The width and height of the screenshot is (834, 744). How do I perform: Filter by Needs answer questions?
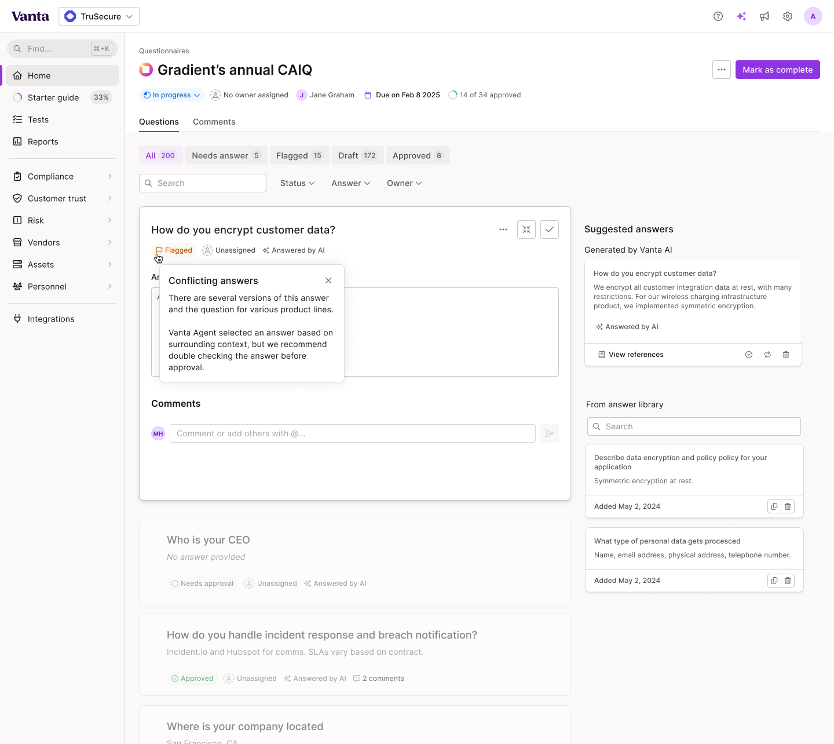click(226, 155)
